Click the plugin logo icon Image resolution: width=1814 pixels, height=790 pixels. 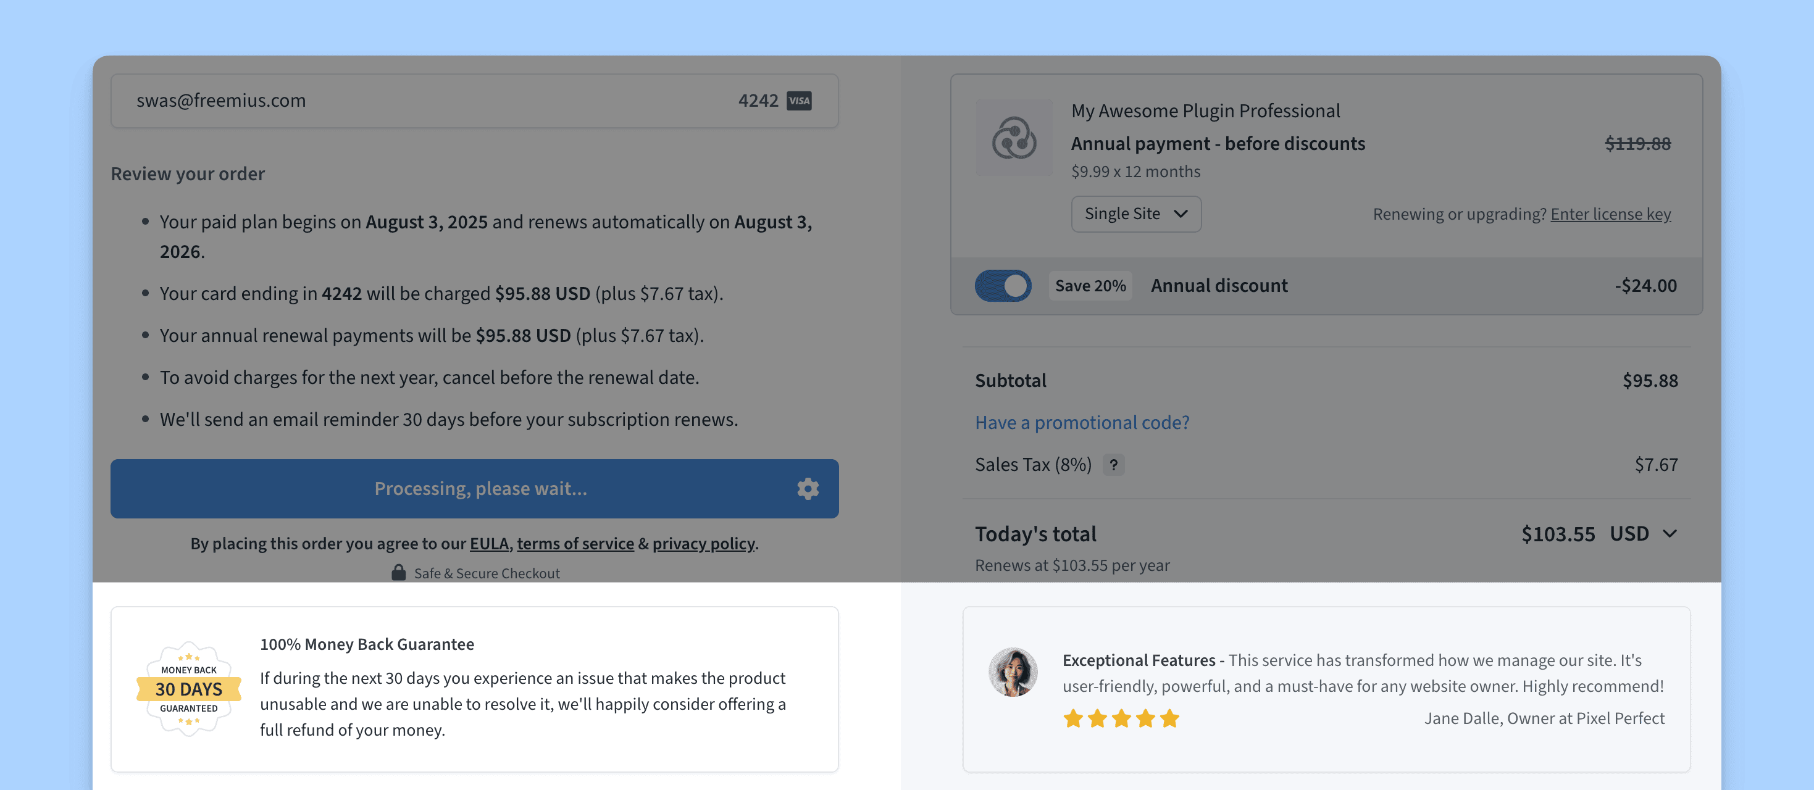(1014, 137)
